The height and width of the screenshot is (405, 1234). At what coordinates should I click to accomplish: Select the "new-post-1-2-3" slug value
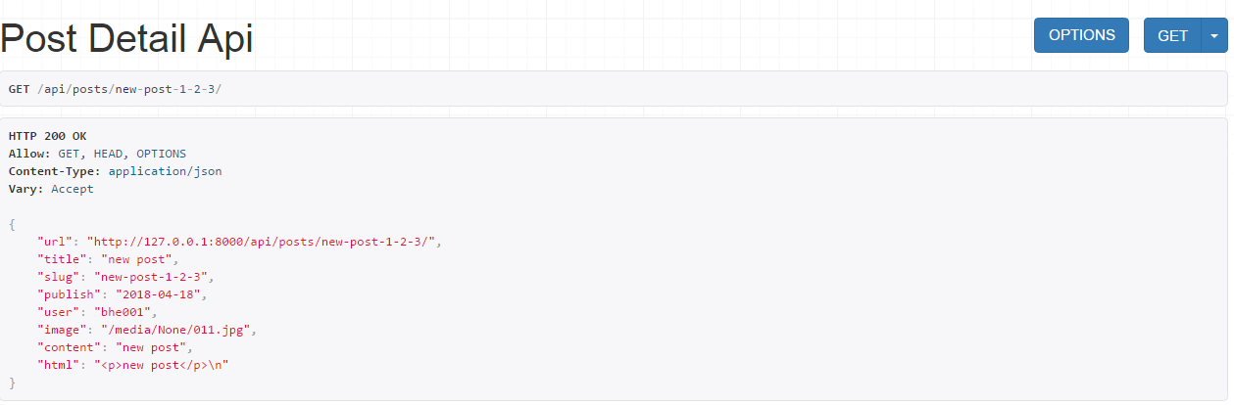tap(159, 277)
